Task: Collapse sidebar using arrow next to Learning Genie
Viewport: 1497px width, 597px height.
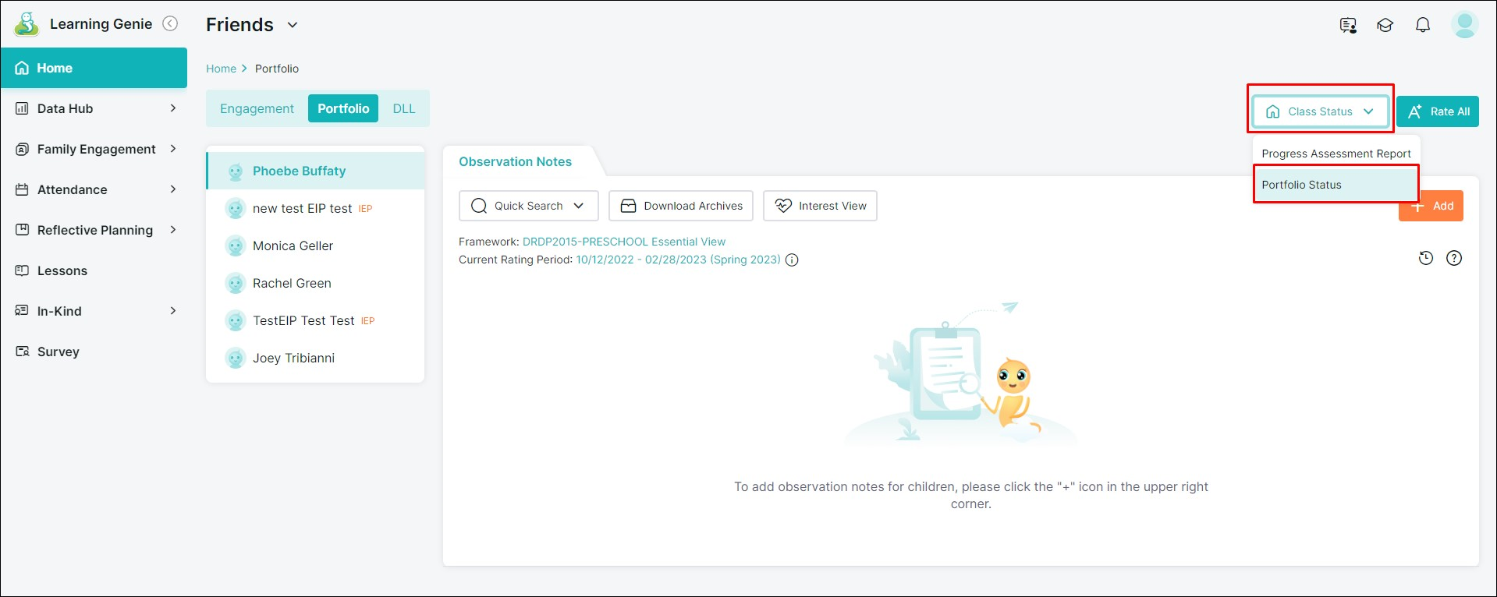Action: (170, 24)
